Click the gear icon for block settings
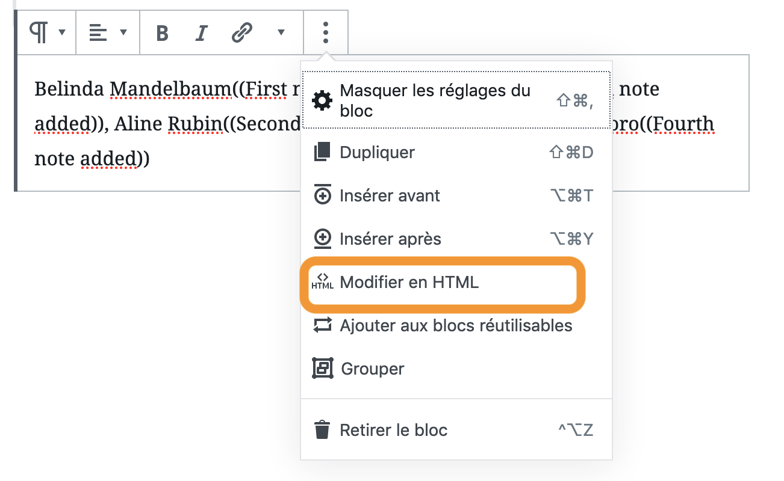This screenshot has width=784, height=481. pos(322,100)
